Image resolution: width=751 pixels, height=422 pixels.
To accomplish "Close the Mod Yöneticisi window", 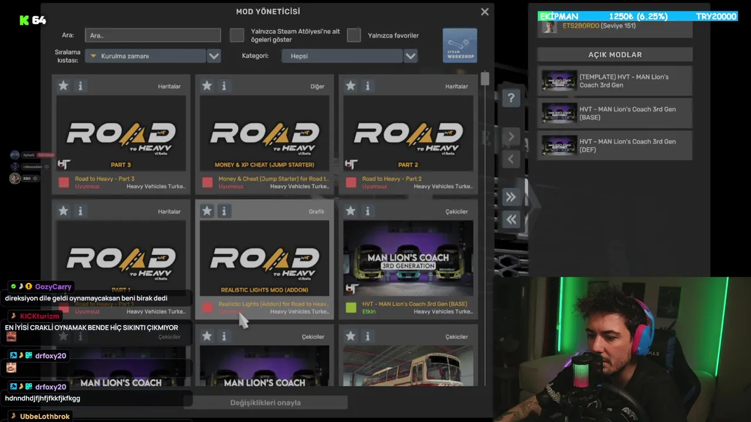I will 485,12.
